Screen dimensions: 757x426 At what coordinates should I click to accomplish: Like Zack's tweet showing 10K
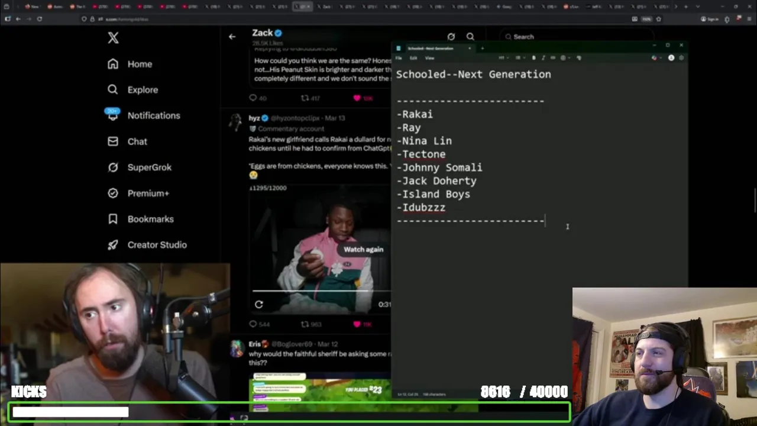click(363, 98)
